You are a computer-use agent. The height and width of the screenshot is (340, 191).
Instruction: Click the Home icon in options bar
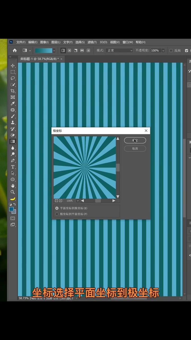click(15, 50)
